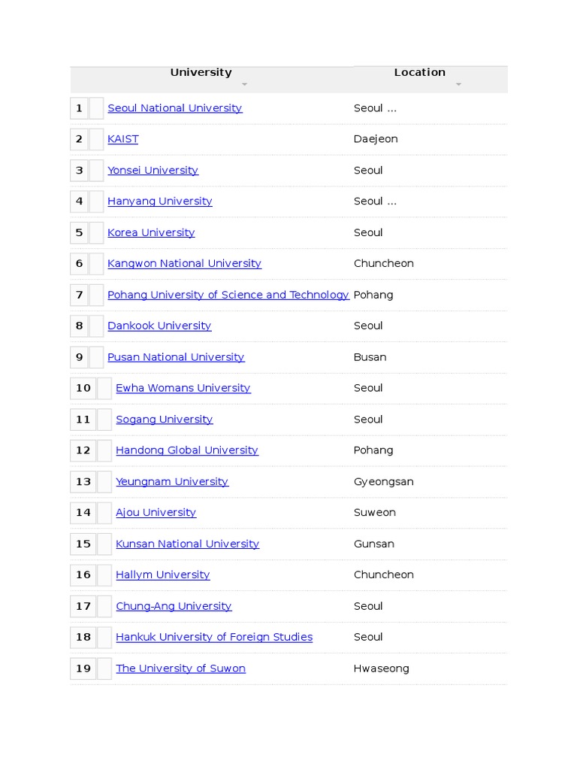
Task: Click the box beside rank 19
Action: tap(104, 668)
